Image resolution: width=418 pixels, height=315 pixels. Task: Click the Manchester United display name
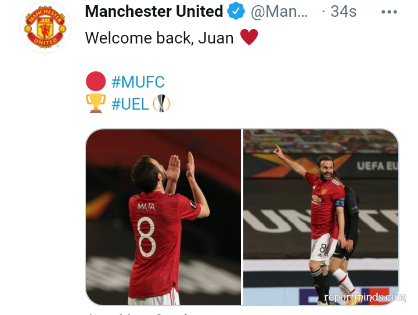(154, 11)
